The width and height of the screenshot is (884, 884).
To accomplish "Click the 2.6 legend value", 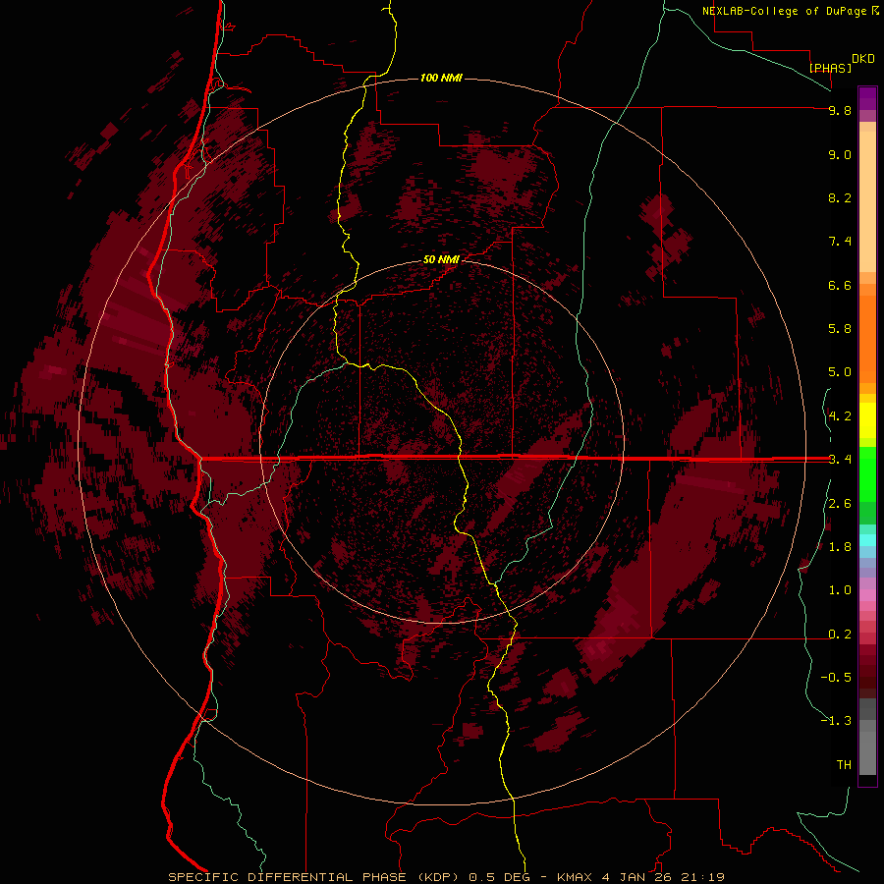I will (840, 504).
